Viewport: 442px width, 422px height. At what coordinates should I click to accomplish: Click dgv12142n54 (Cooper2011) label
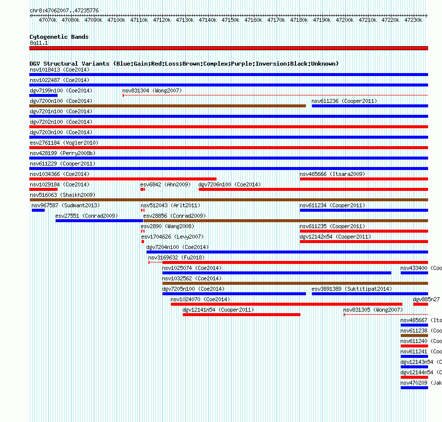[335, 237]
